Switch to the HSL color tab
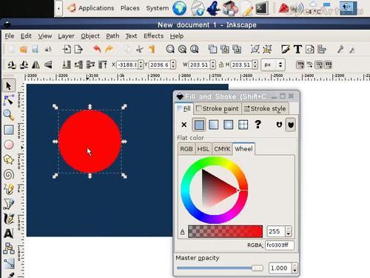370x278 pixels. [203, 149]
